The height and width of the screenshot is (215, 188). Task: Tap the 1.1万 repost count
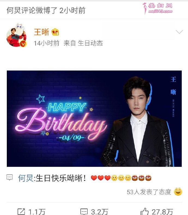click(x=37, y=212)
